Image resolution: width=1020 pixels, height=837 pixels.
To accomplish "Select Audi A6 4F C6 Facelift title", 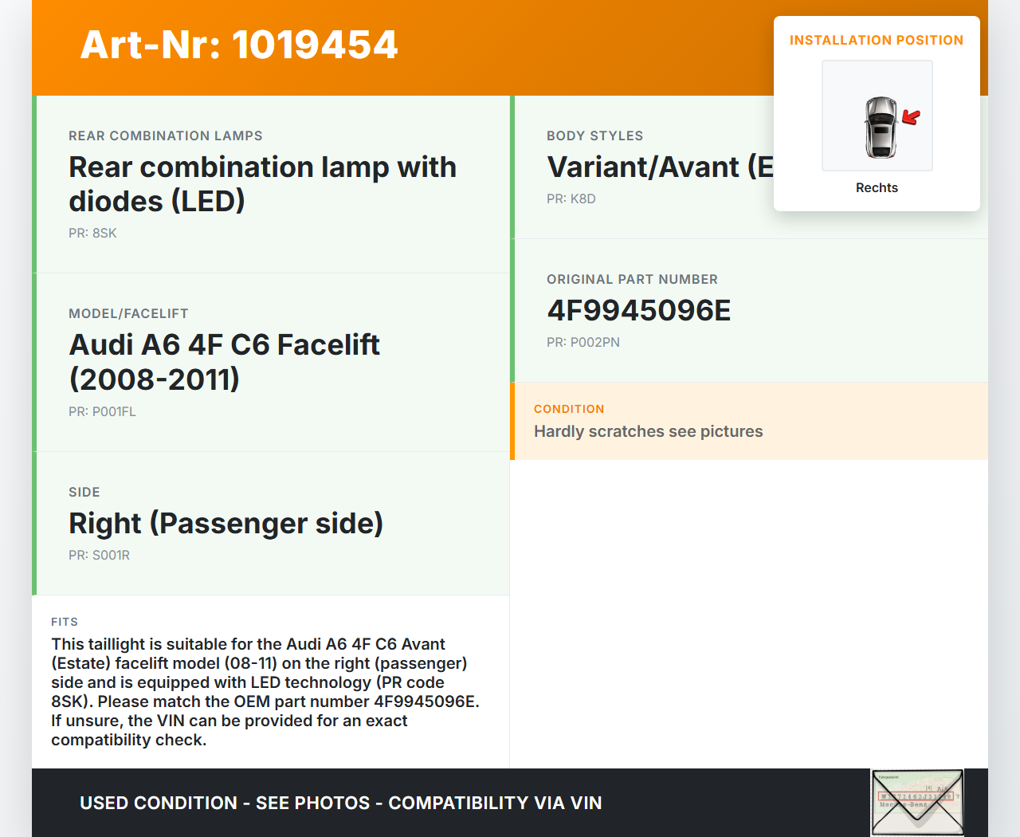I will point(225,362).
